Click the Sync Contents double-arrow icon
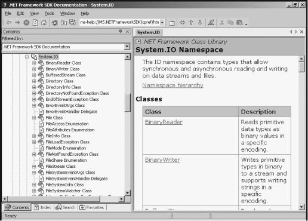 coord(182,23)
